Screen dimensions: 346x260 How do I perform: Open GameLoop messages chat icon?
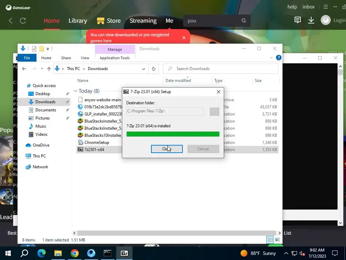coord(297,20)
